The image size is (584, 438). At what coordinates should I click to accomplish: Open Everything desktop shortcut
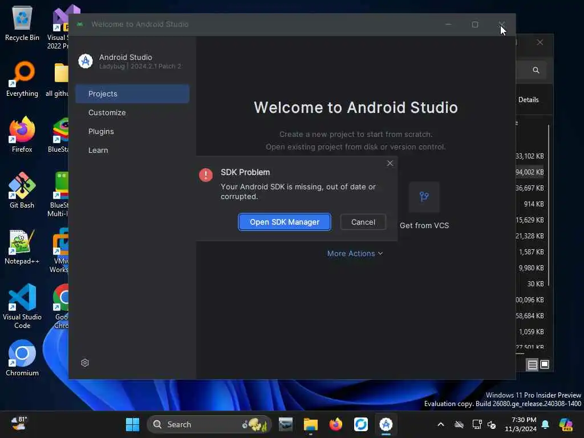pos(22,79)
